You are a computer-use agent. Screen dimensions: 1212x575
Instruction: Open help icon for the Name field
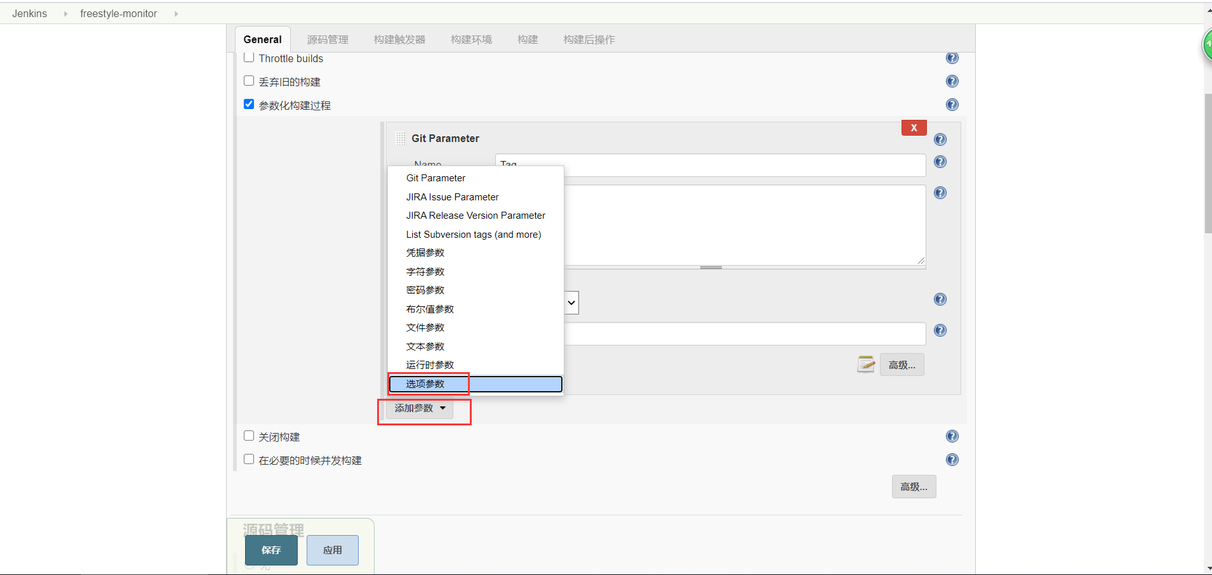[940, 162]
